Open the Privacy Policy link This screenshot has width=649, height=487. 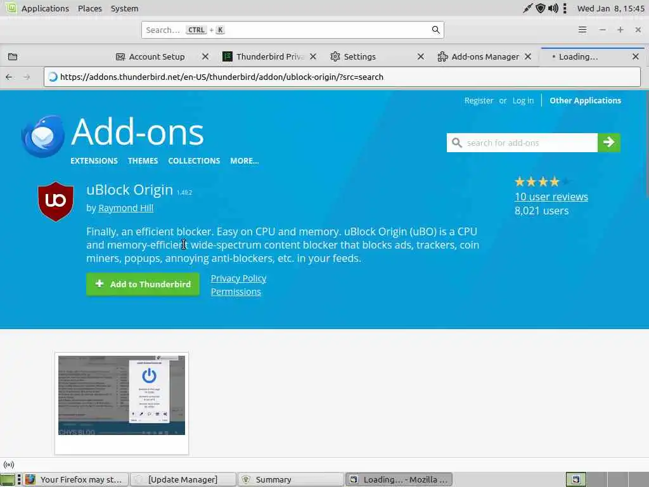[238, 278]
